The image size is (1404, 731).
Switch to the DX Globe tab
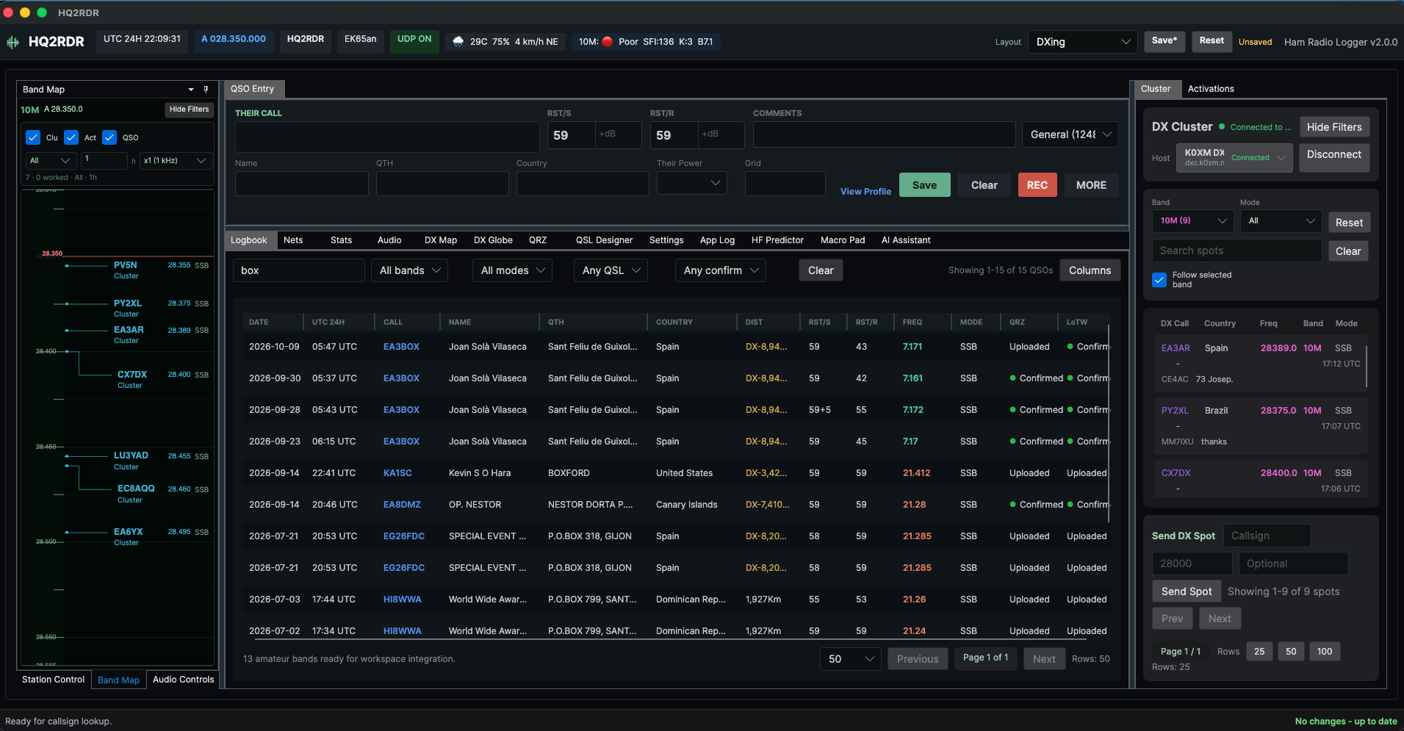[493, 240]
